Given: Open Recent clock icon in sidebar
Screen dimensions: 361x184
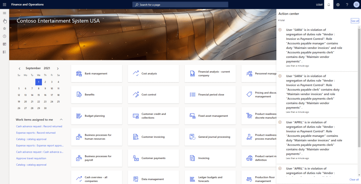Looking at the screenshot, I should [5, 36].
